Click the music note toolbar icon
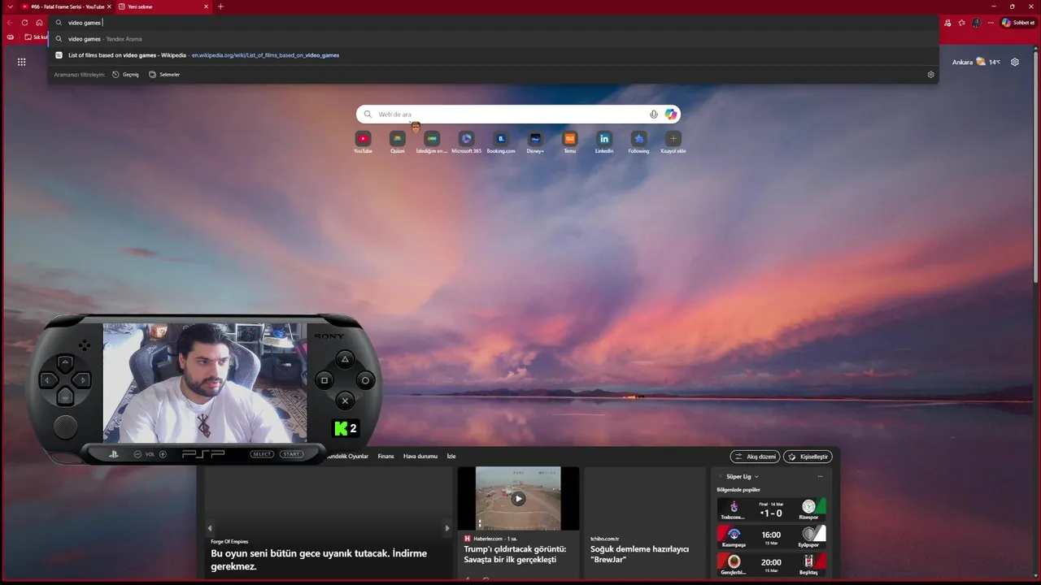The width and height of the screenshot is (1041, 585). tap(947, 23)
